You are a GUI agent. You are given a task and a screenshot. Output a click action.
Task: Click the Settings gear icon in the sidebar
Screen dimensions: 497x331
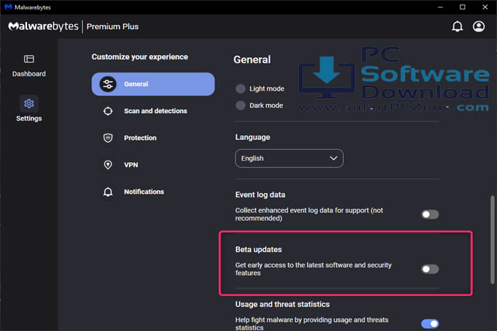(x=29, y=103)
